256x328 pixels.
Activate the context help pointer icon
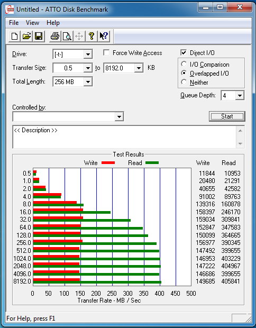click(104, 36)
